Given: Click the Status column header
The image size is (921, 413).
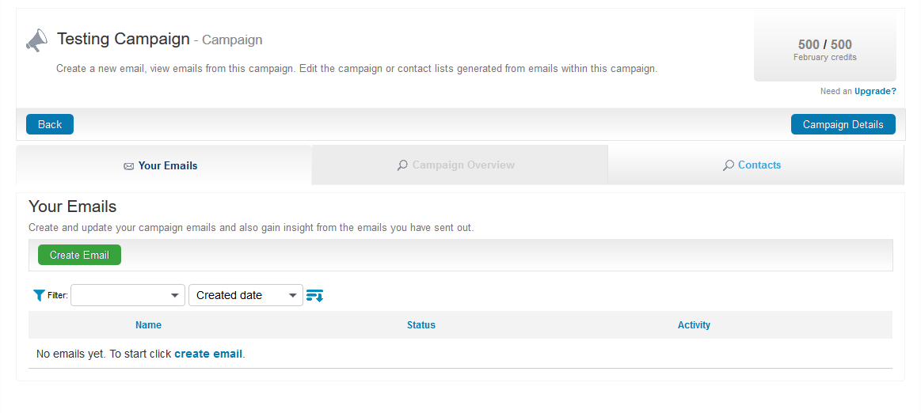Looking at the screenshot, I should click(421, 325).
